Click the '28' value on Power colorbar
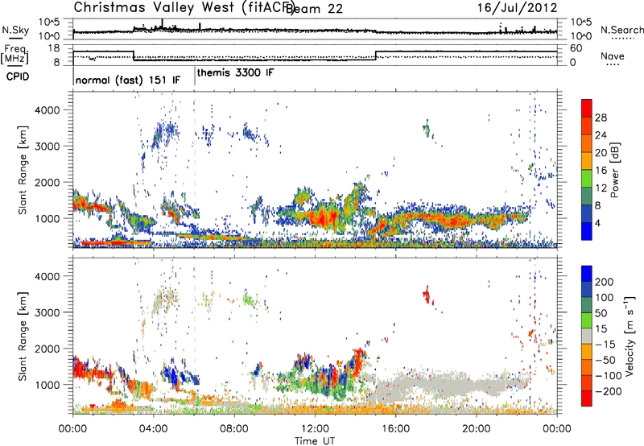 coord(601,118)
